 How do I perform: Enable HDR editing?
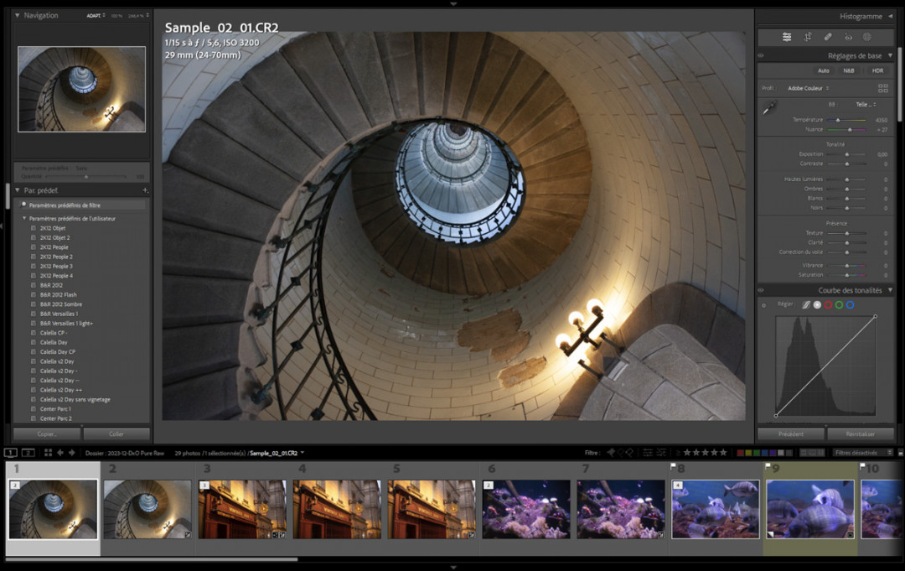pyautogui.click(x=878, y=70)
